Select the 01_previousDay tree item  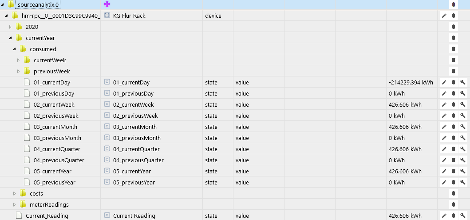click(54, 93)
